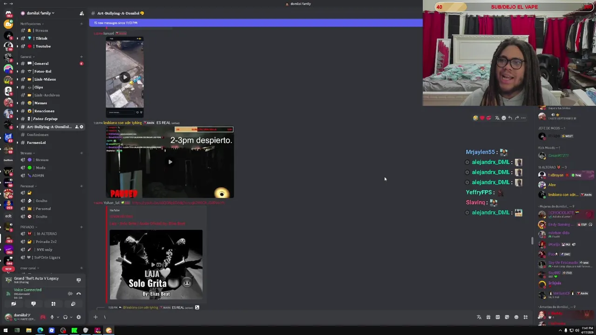Open the "Solo Grita" YouTube video thumbnail
This screenshot has height=335, width=596.
(156, 265)
